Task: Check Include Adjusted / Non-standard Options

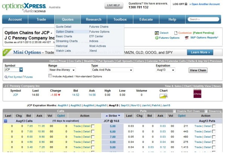Action: coord(50,76)
